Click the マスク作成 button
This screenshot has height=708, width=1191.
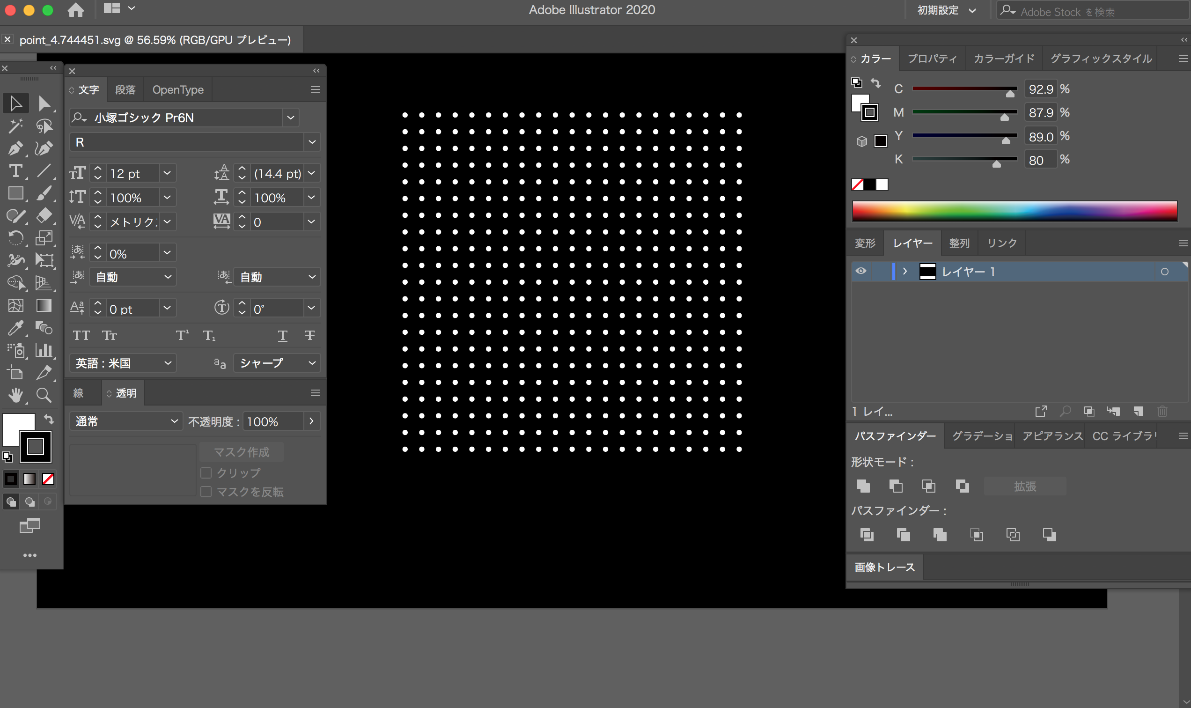pos(242,452)
